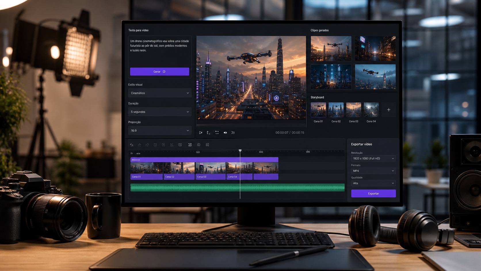
Task: Click the highlighted white timeline toolbar icon
Action: point(190,145)
